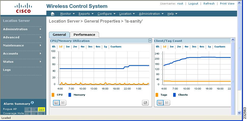The width and height of the screenshot is (247, 121).
Task: Switch to the General tab
Action: 59,35
